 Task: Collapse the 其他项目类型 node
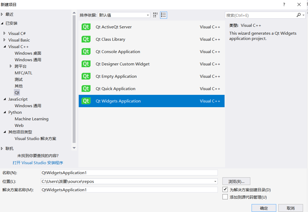pyautogui.click(x=5, y=132)
